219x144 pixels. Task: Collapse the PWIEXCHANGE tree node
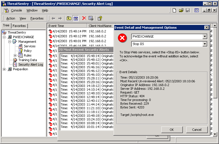point(4,37)
